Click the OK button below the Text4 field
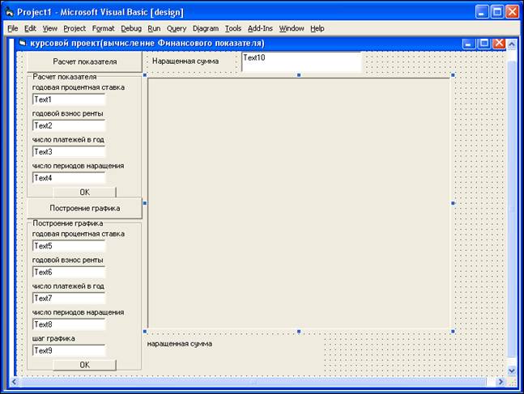The width and height of the screenshot is (524, 394). (84, 193)
